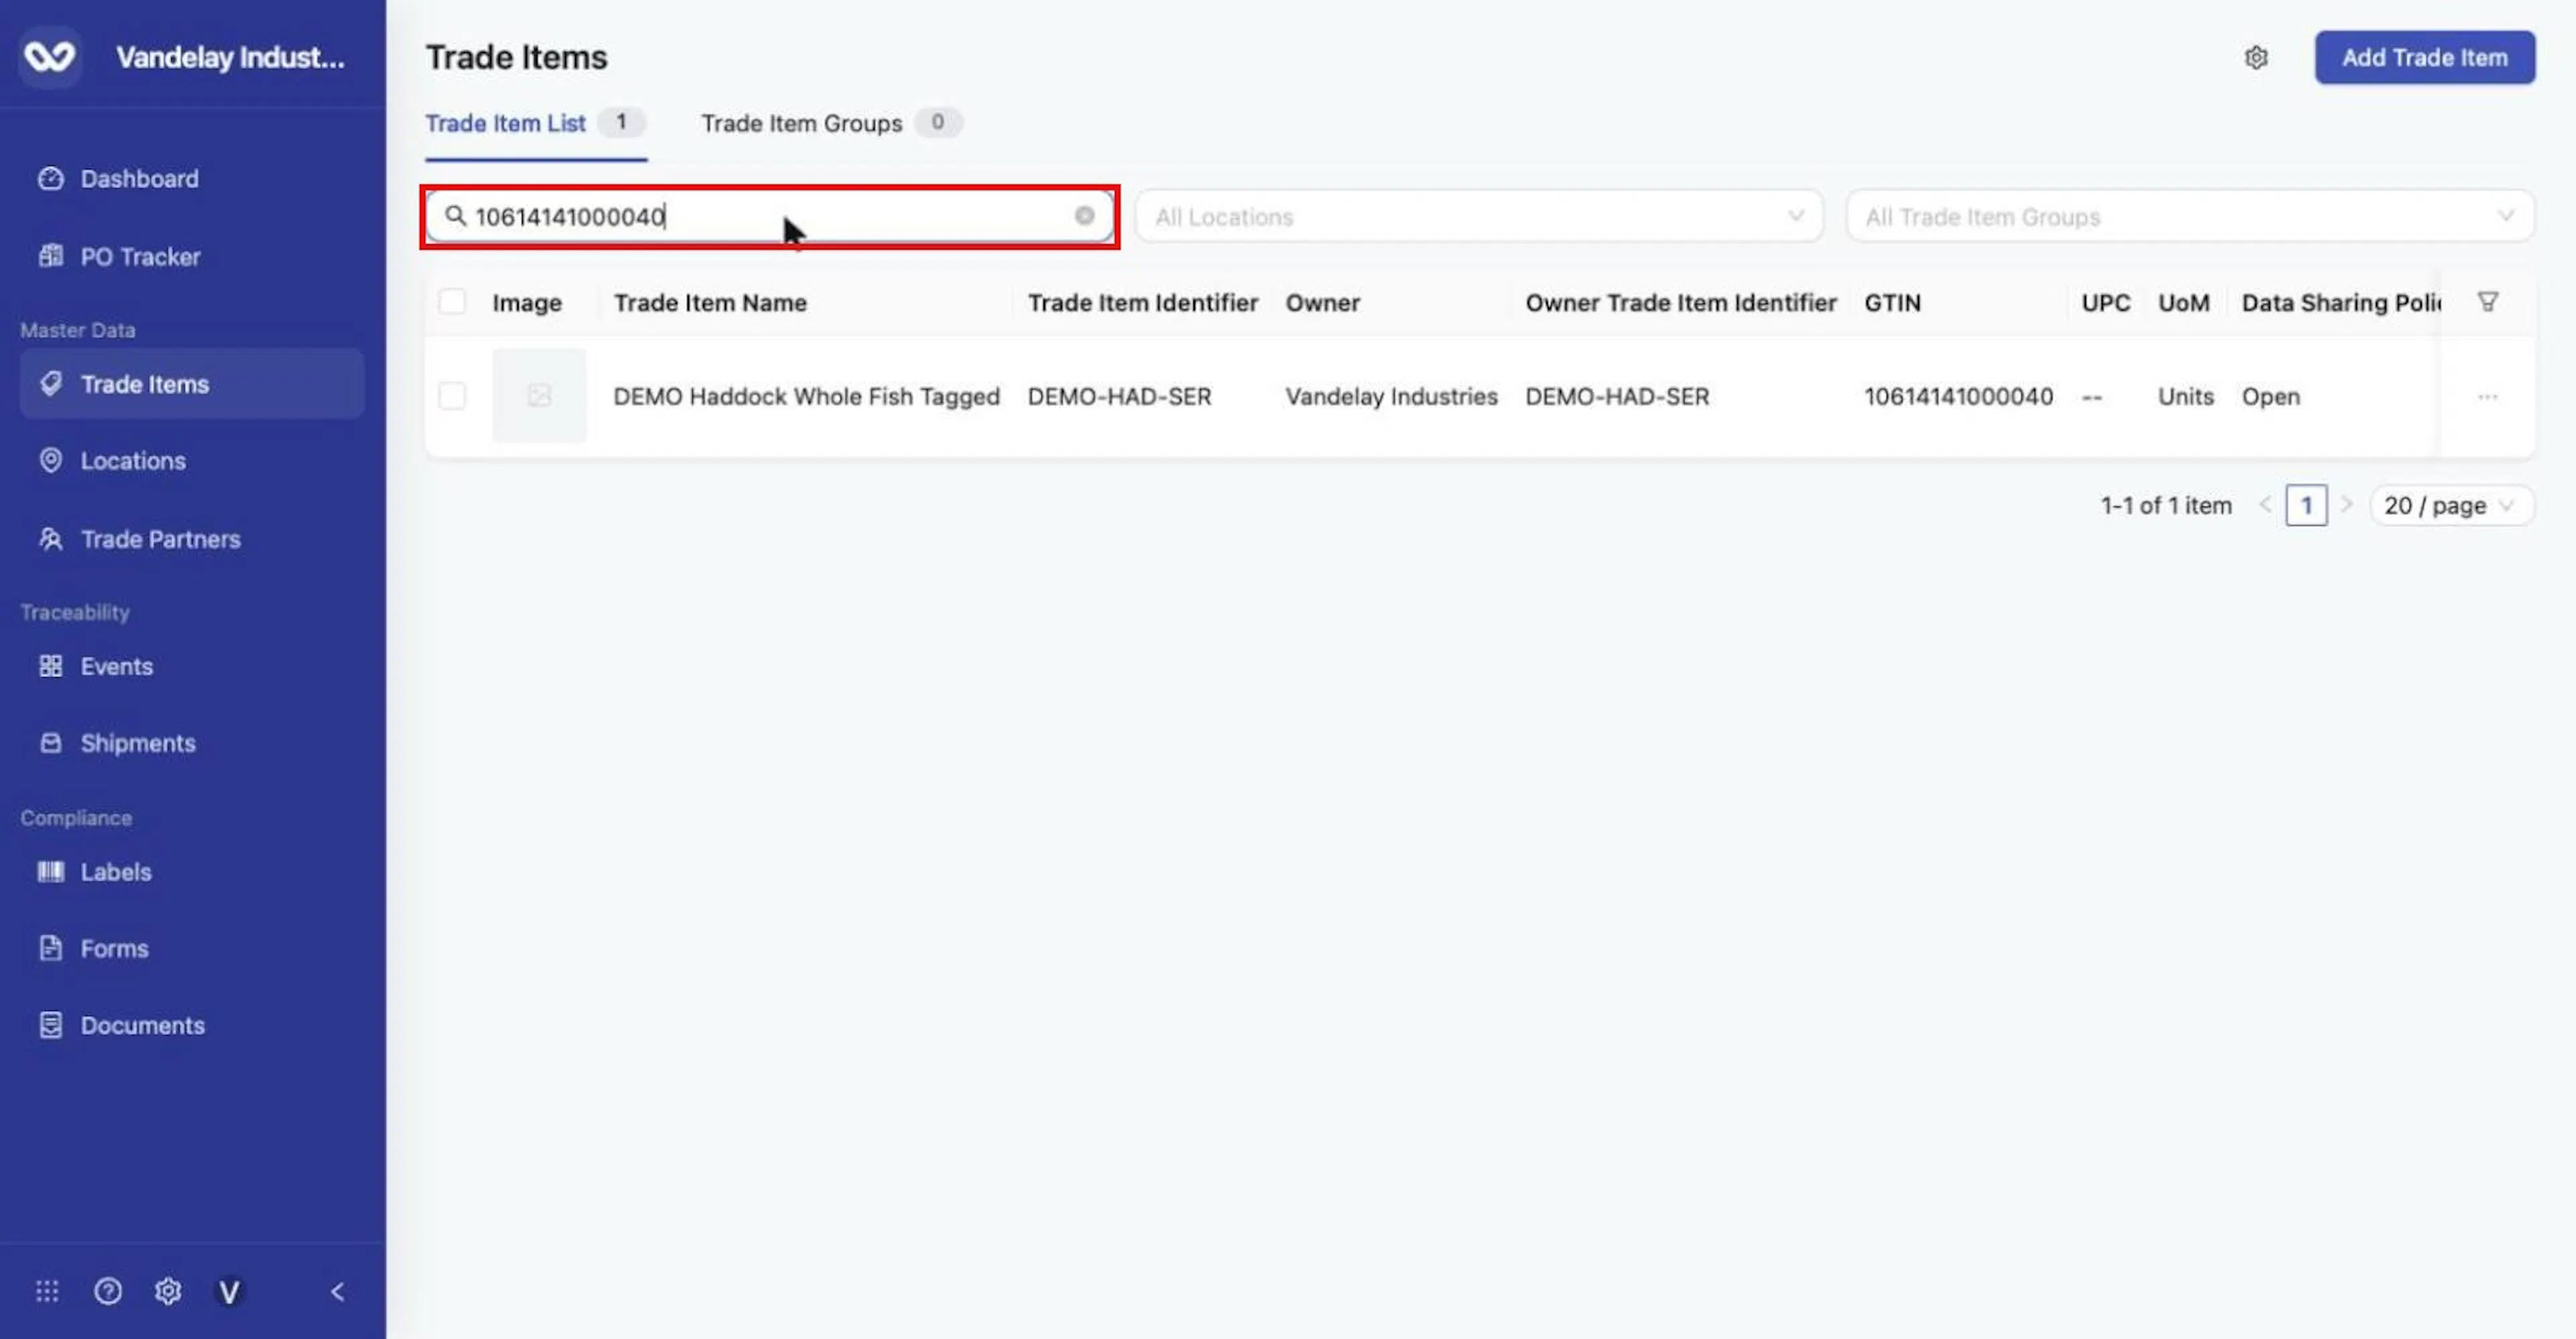Image resolution: width=2576 pixels, height=1339 pixels.
Task: Open Locations page in sidebar
Action: click(133, 461)
